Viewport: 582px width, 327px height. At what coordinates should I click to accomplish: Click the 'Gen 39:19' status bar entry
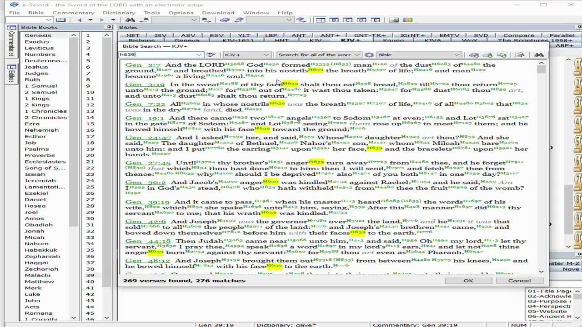216,325
